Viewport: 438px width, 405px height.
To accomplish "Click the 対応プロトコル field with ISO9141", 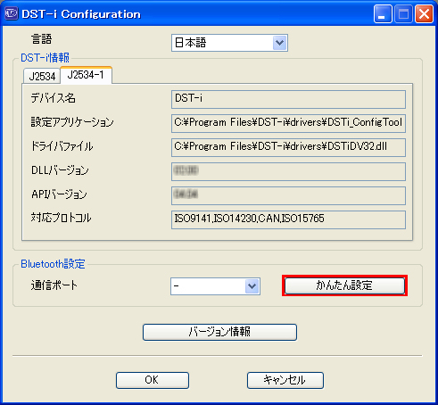I will point(288,219).
